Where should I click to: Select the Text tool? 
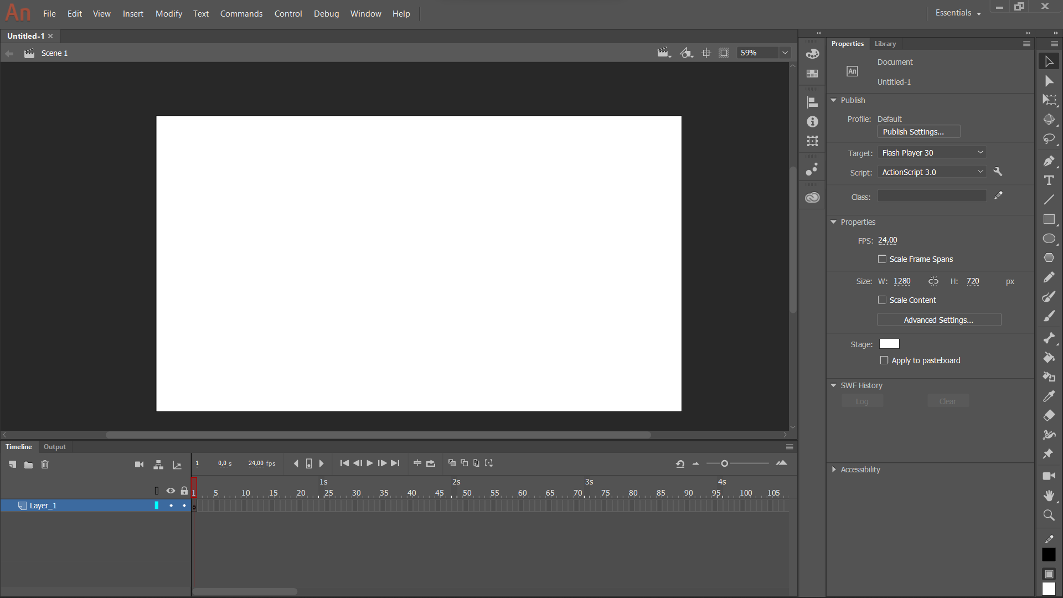click(1049, 181)
